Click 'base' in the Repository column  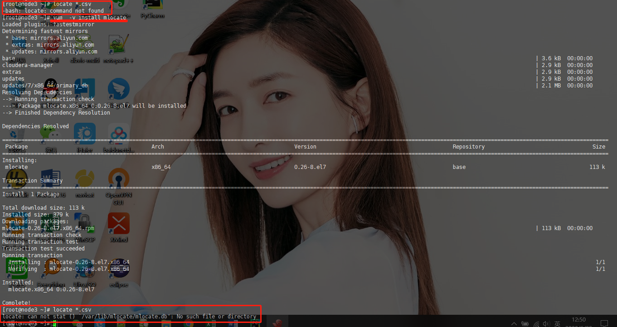[459, 167]
